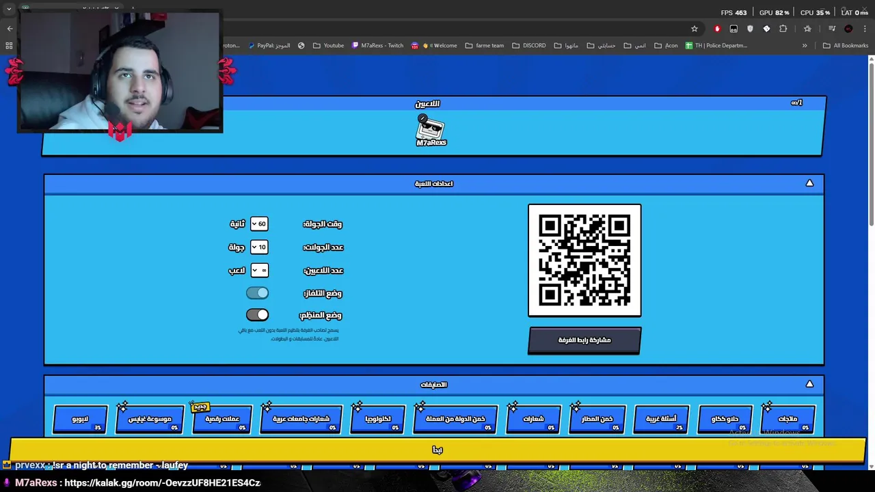This screenshot has height=492, width=875.
Task: Click the extension icon with a black square face
Action: coord(733,29)
